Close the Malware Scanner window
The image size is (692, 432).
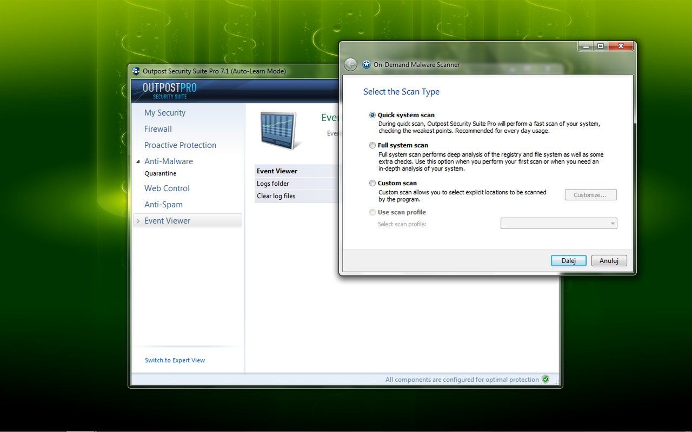pyautogui.click(x=621, y=46)
